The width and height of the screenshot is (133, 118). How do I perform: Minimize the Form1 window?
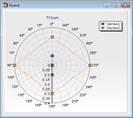tap(107, 6)
